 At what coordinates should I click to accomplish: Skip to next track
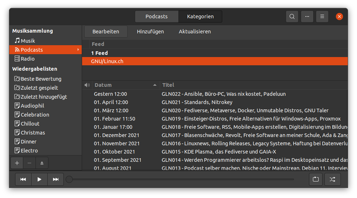click(x=56, y=179)
